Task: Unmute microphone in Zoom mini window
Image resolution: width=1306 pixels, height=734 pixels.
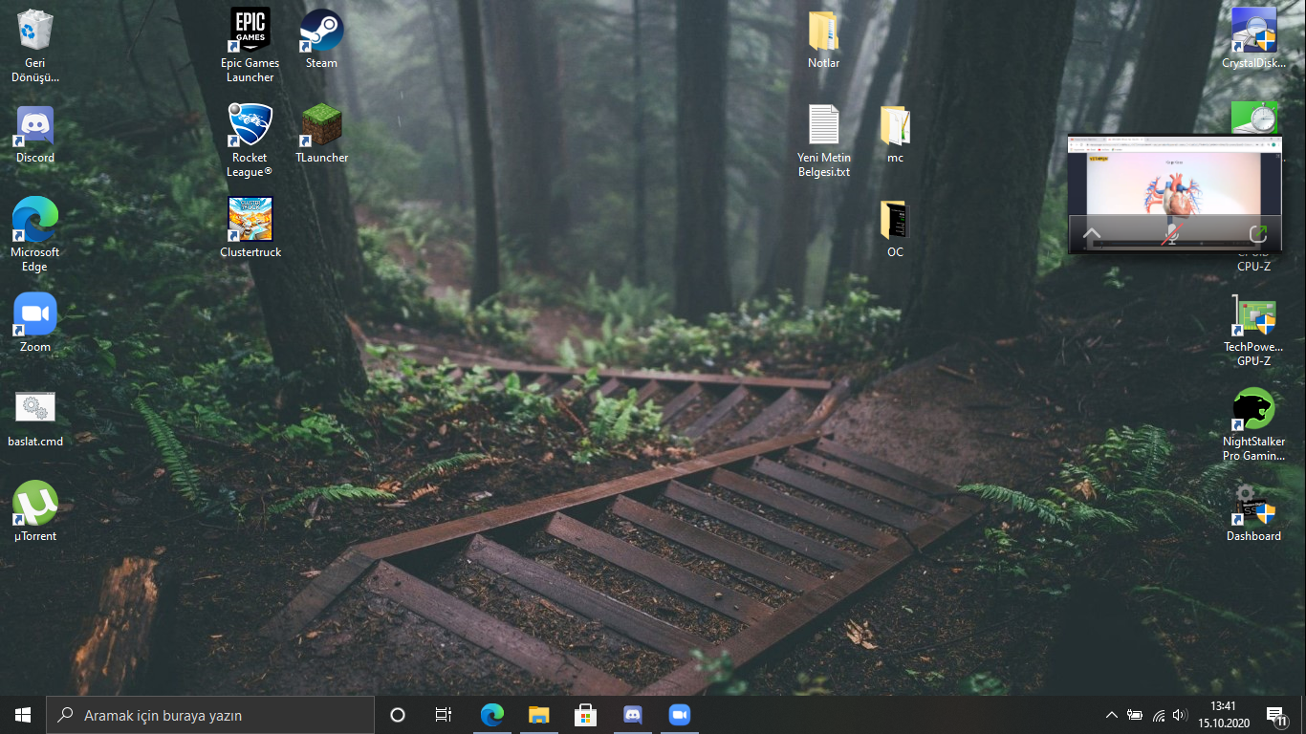Action: click(x=1171, y=234)
